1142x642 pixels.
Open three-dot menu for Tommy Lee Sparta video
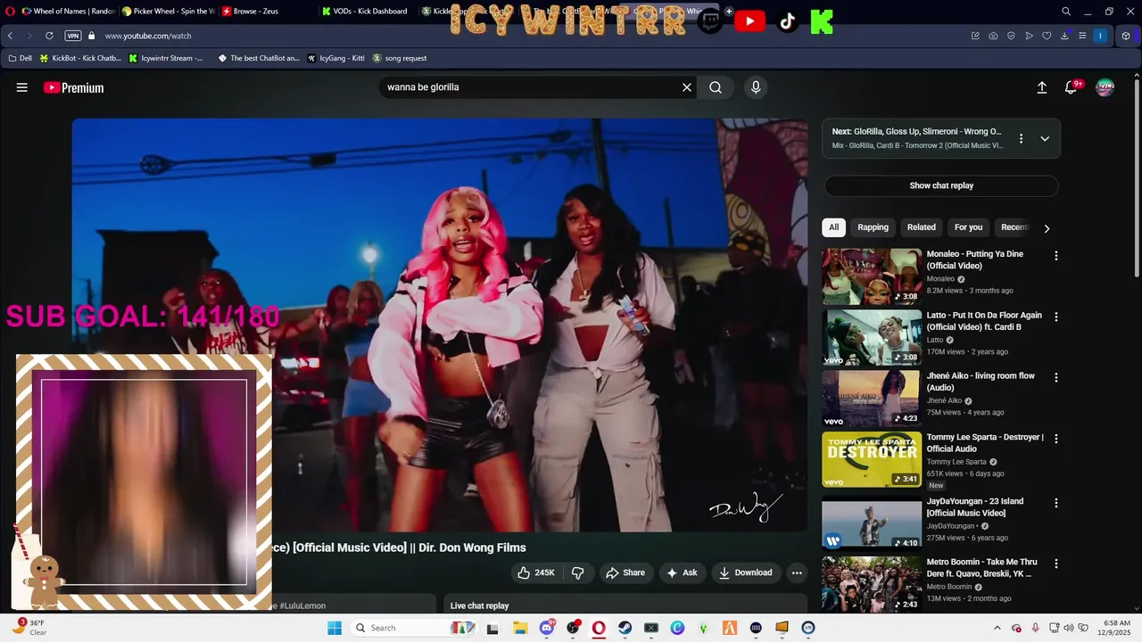coord(1056,439)
